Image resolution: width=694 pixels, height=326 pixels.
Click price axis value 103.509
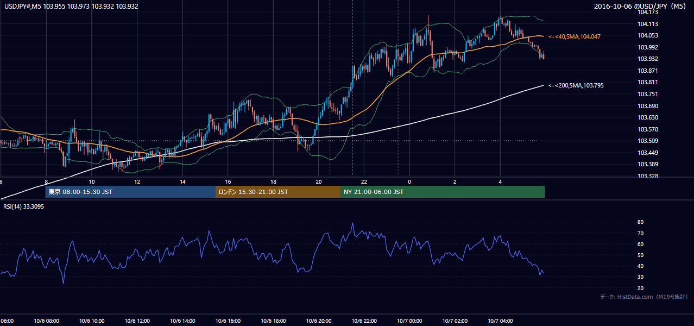647,141
